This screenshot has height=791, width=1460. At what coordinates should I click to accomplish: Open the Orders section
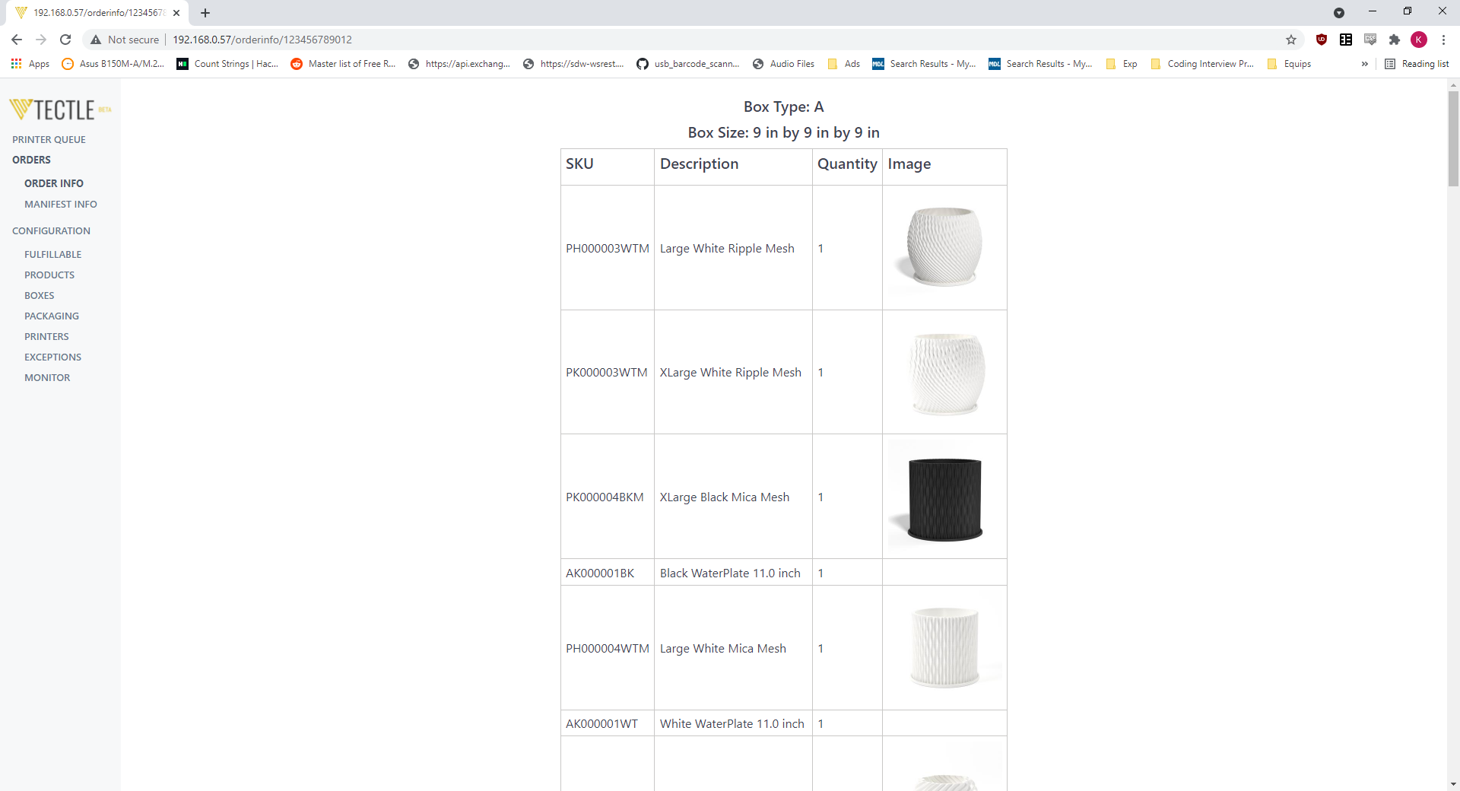pyautogui.click(x=31, y=160)
